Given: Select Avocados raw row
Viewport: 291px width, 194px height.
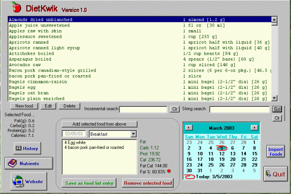Looking at the screenshot, I should pos(139,65).
